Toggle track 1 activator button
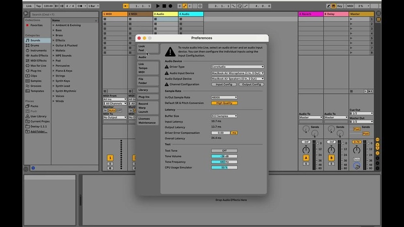Screen dimensions: 404x227 pyautogui.click(x=110, y=158)
